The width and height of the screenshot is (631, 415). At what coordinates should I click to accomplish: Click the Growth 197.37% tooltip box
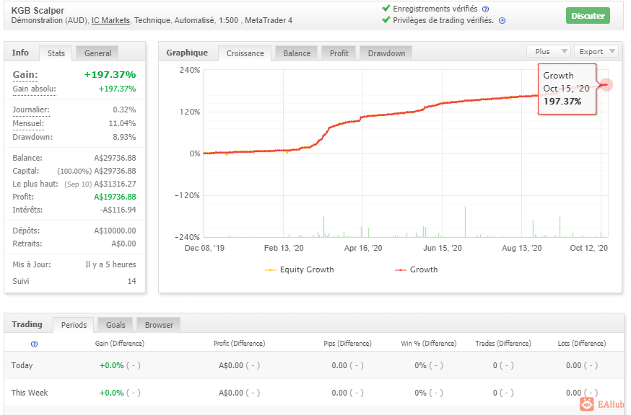coord(567,89)
